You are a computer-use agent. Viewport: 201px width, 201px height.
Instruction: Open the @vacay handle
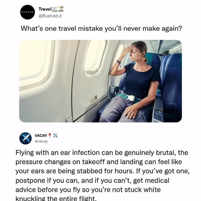pos(41,141)
